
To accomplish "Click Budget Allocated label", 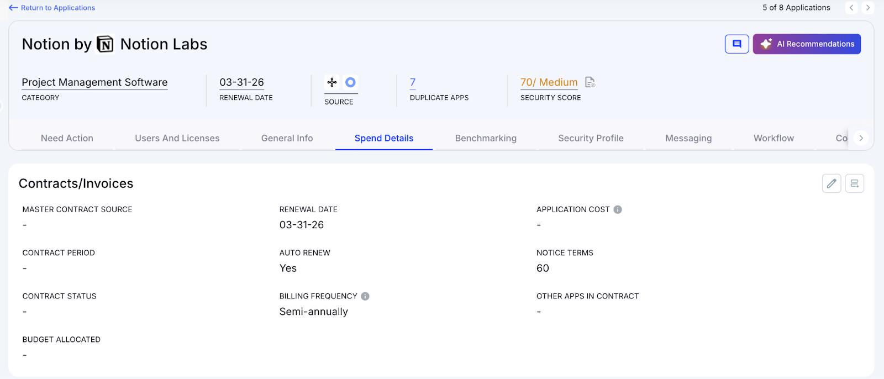I will coord(61,340).
